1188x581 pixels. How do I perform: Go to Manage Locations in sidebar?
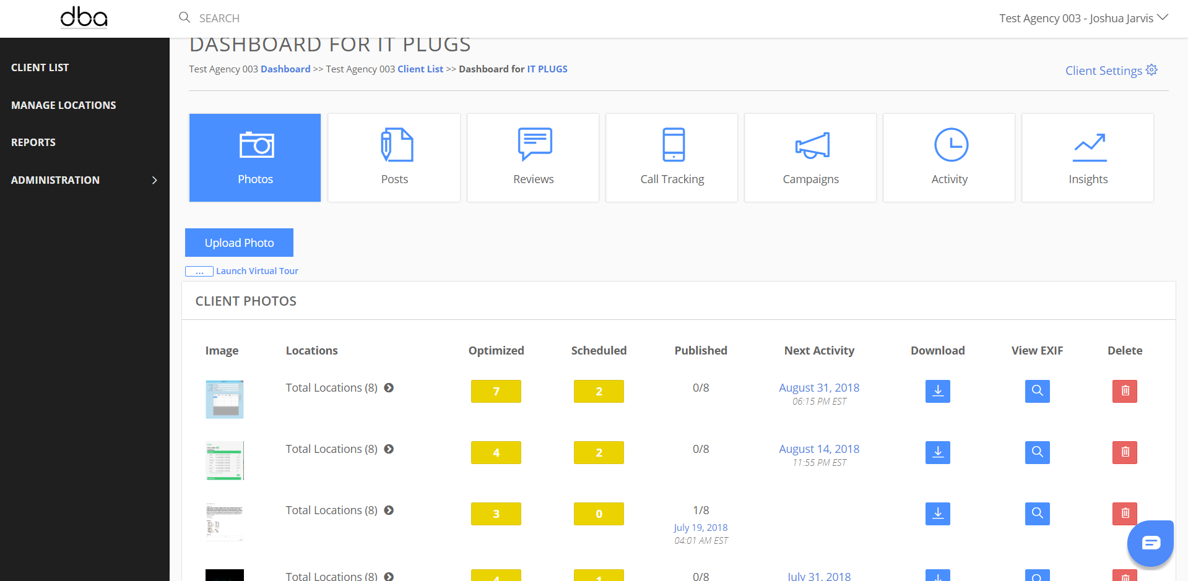click(64, 105)
